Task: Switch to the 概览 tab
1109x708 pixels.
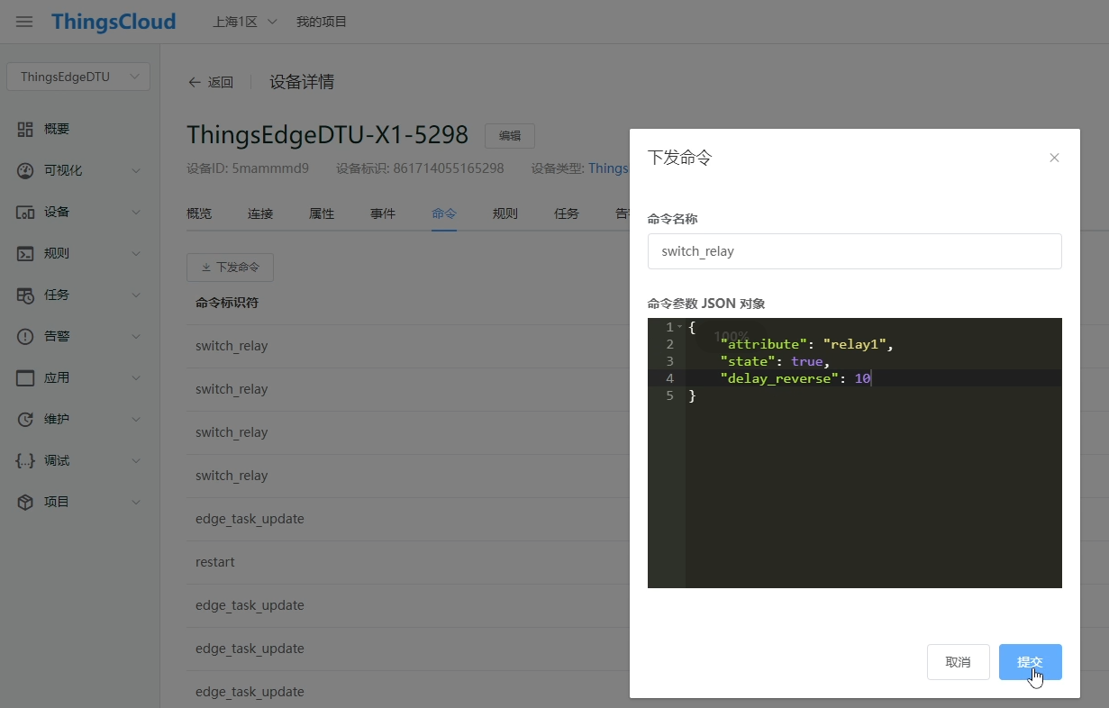Action: pyautogui.click(x=199, y=213)
